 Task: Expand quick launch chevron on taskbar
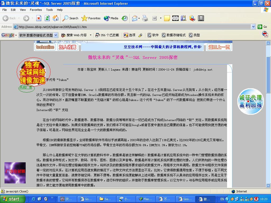click(x=52, y=198)
